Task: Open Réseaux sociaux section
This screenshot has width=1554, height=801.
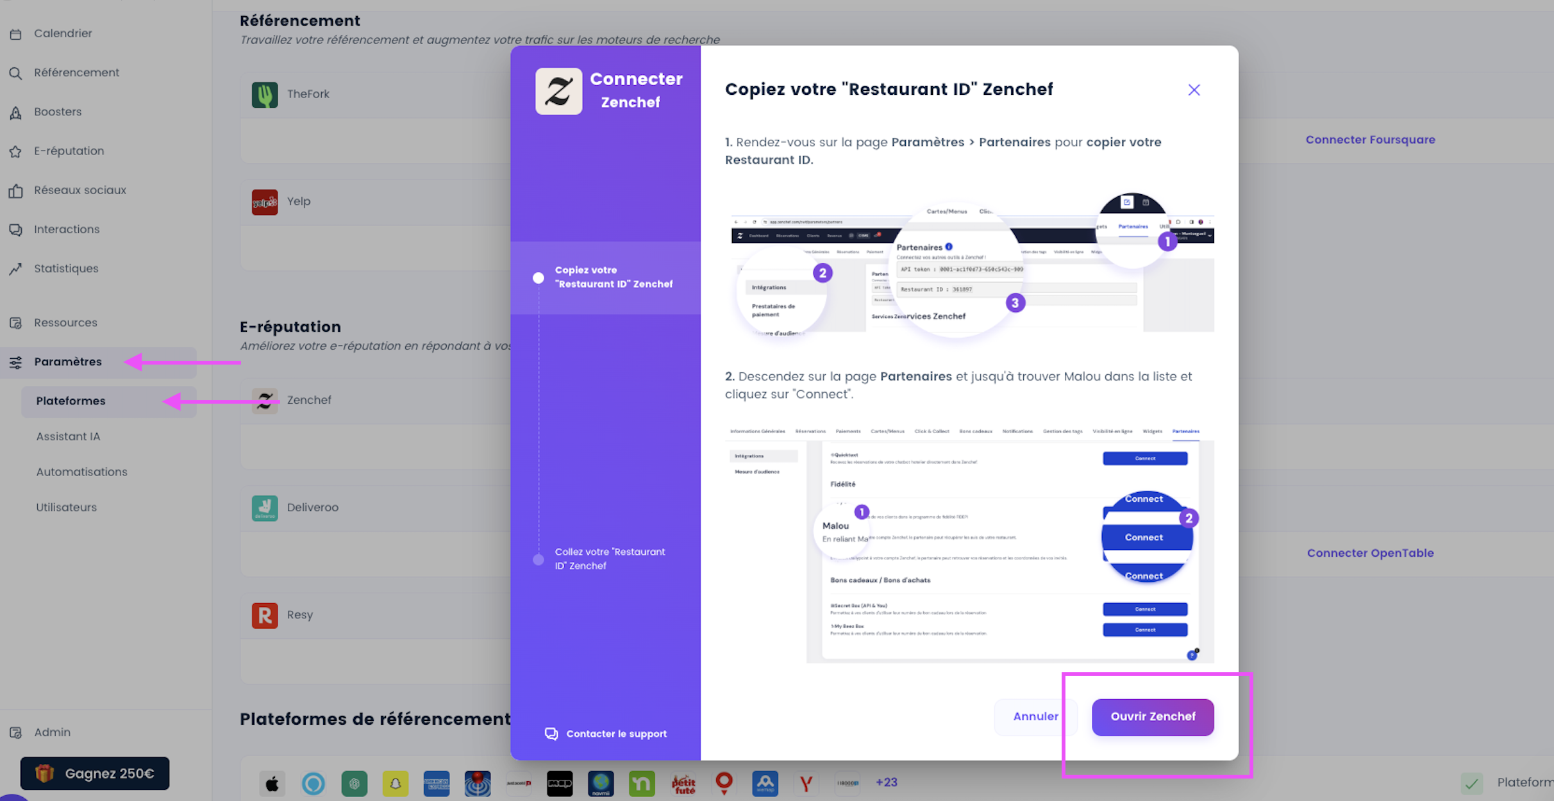Action: (x=79, y=190)
